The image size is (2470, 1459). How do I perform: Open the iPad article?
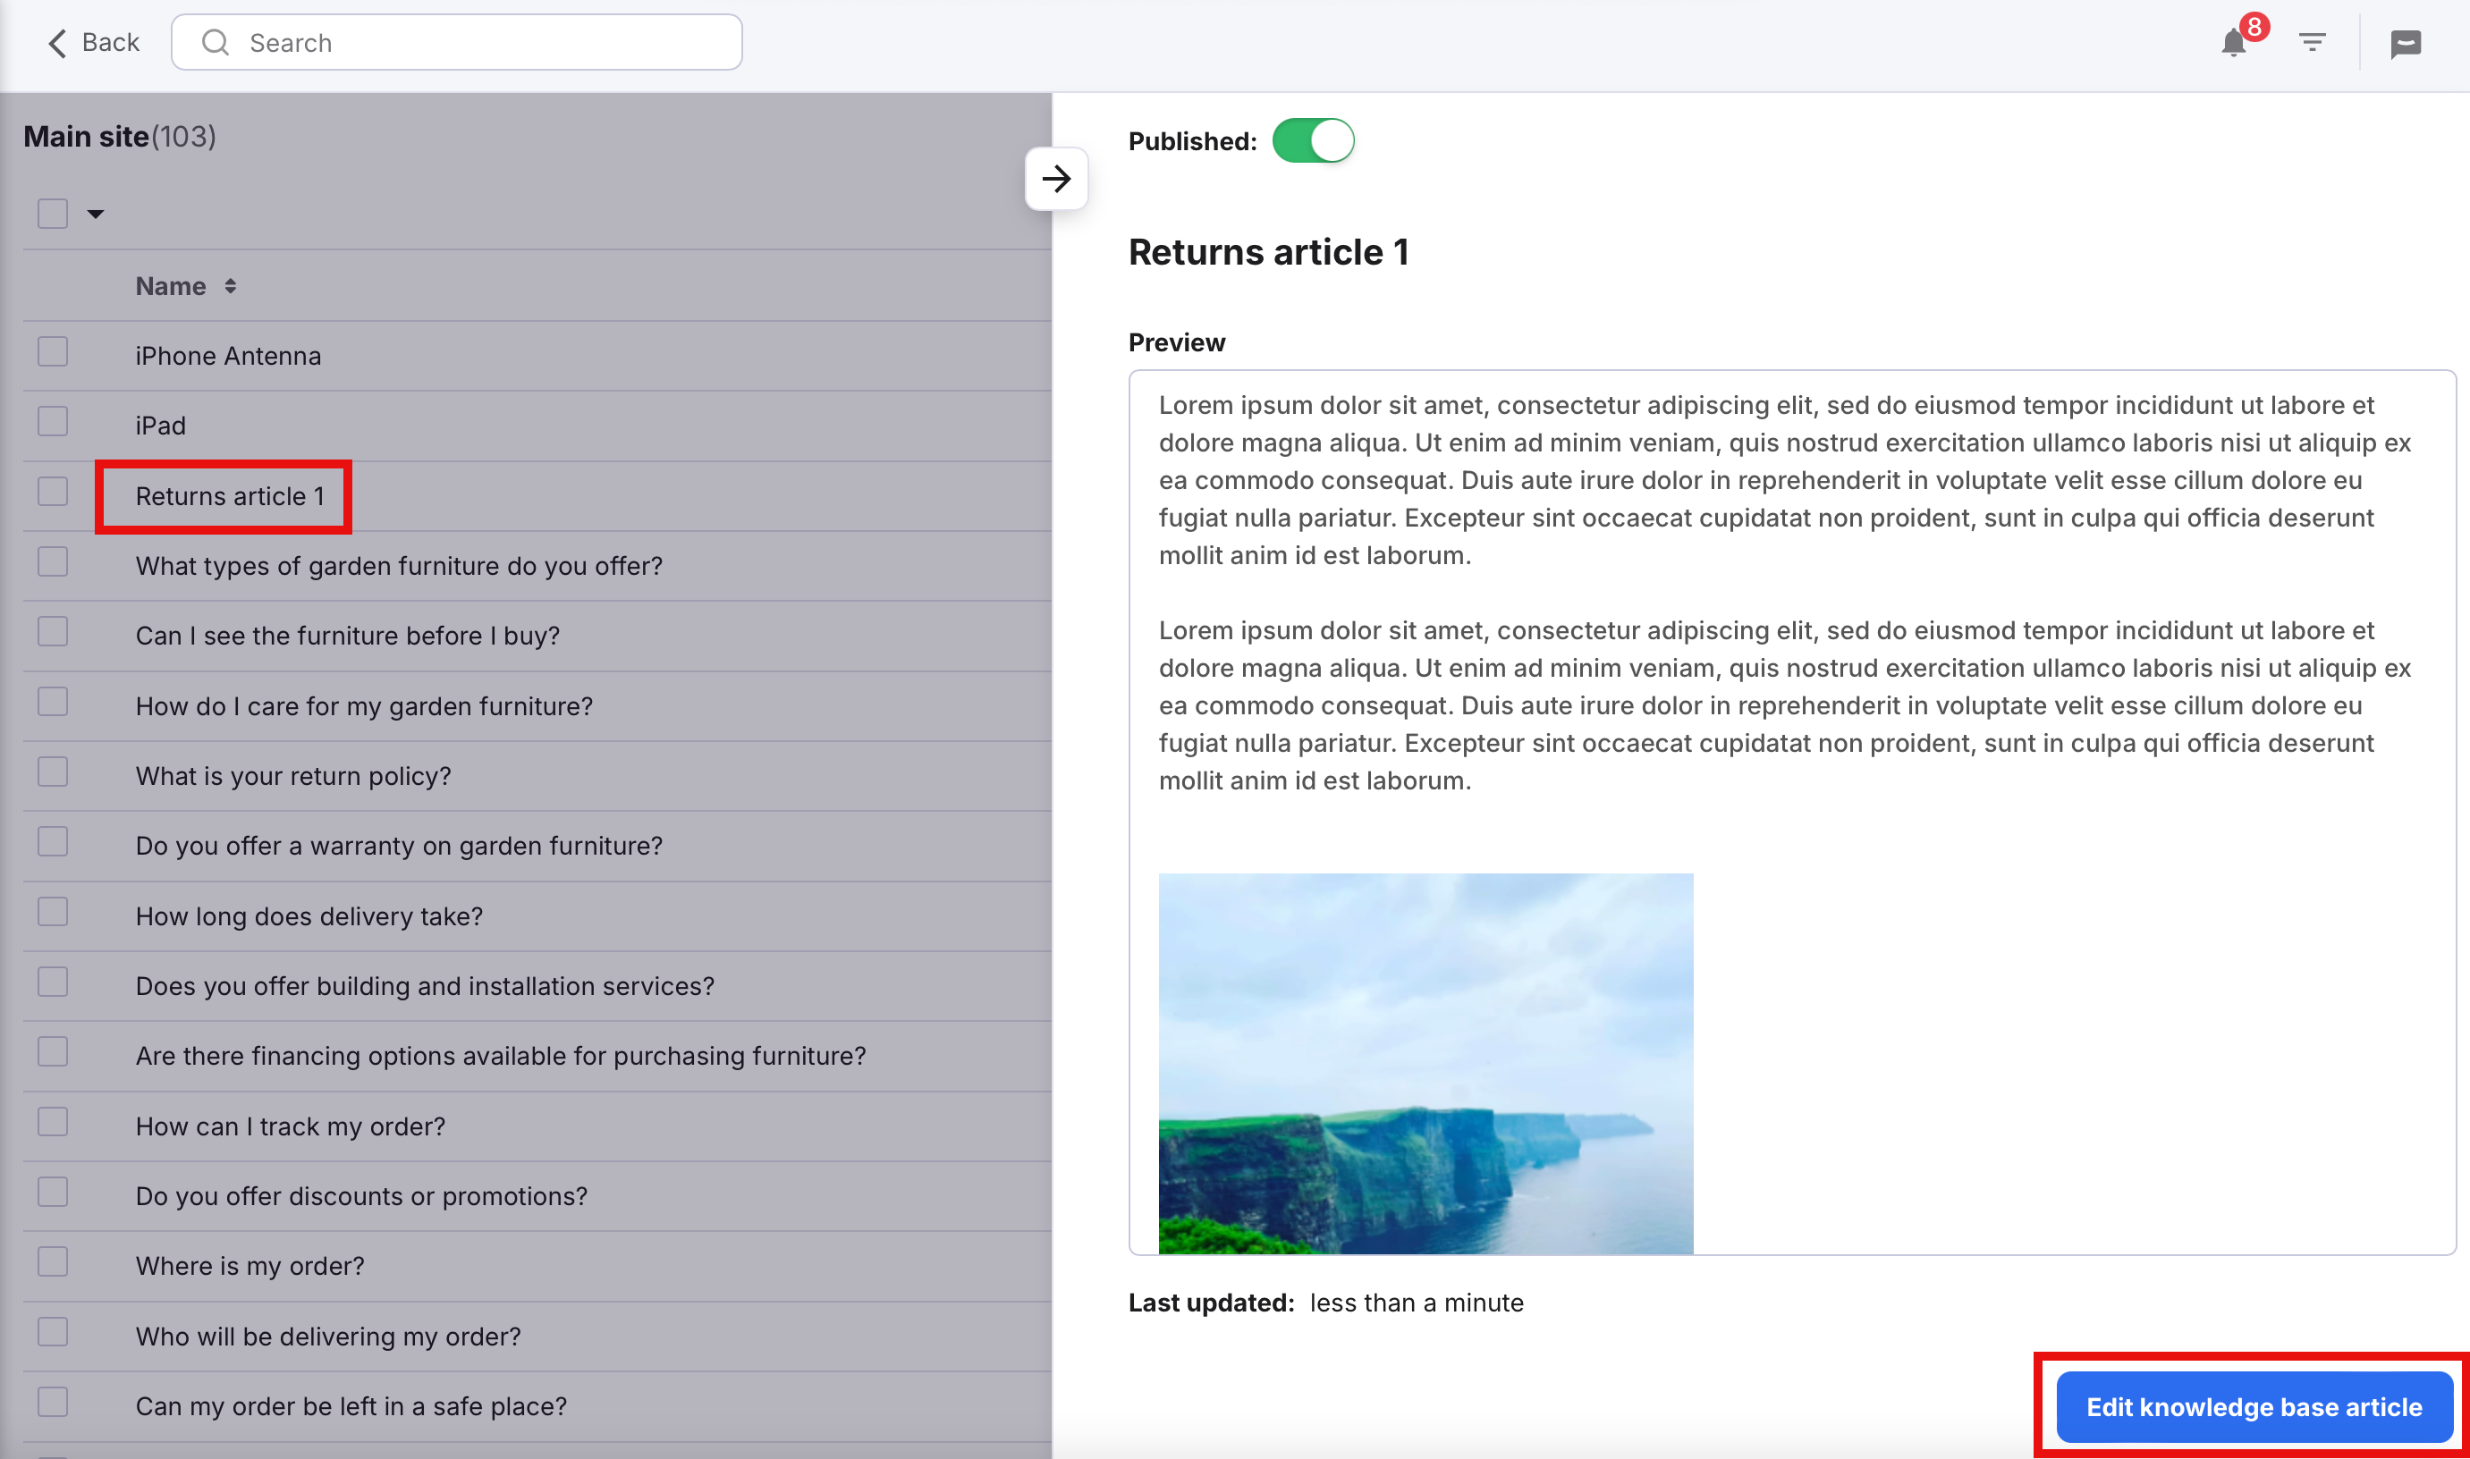click(160, 426)
